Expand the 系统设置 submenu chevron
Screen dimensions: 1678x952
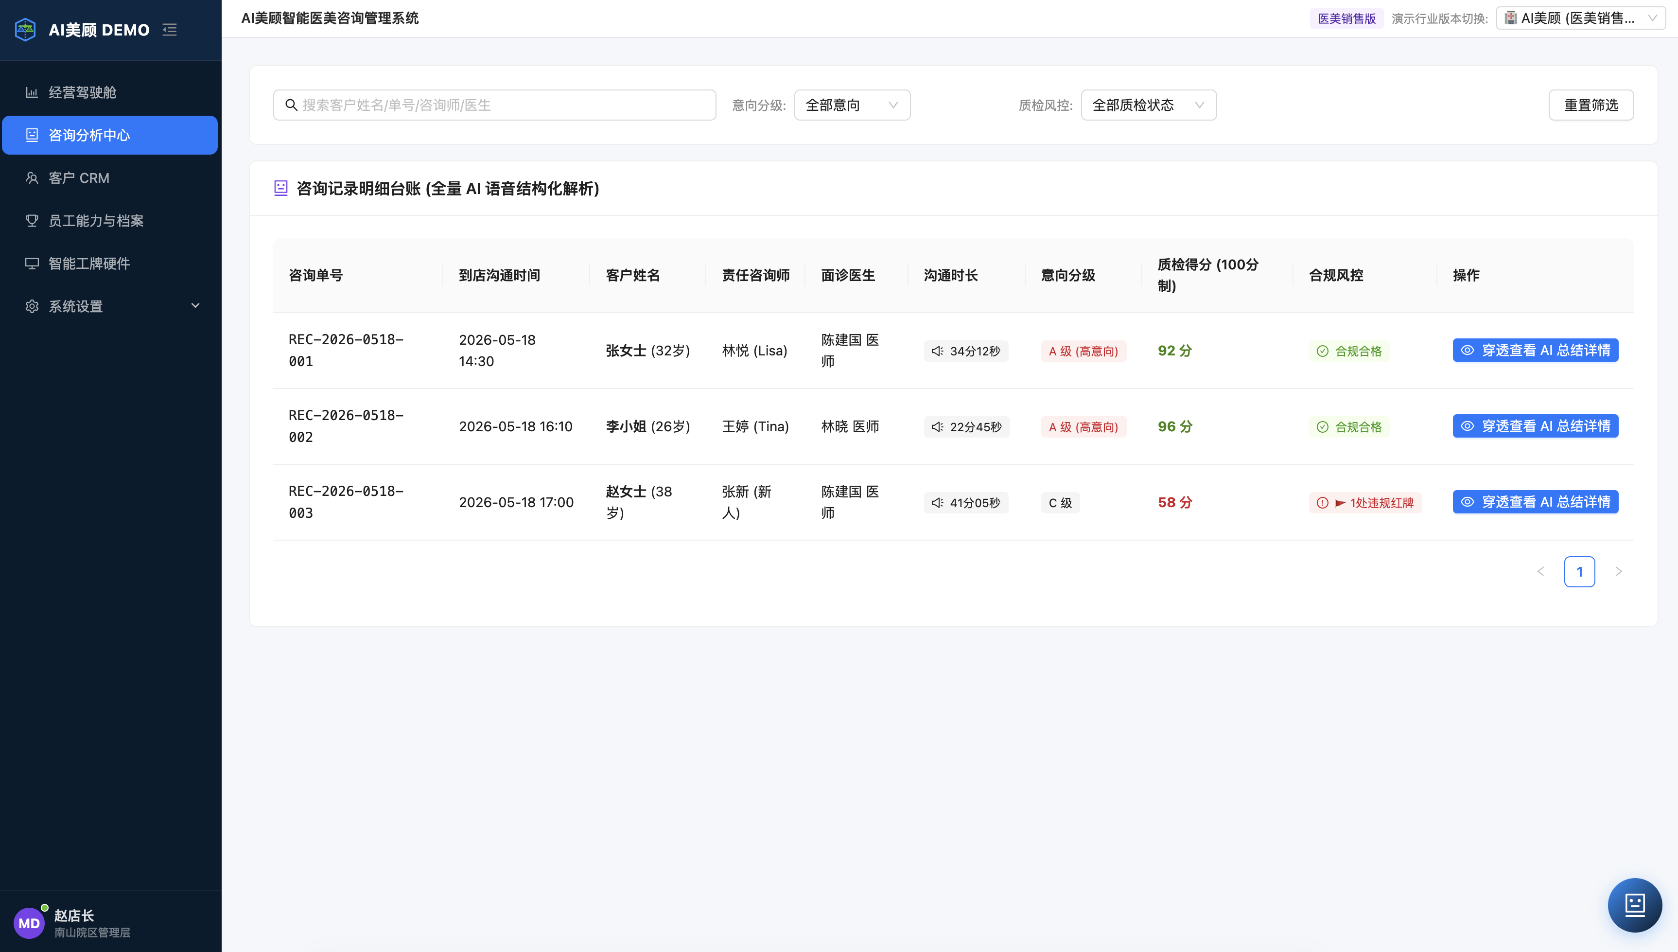[x=195, y=306]
